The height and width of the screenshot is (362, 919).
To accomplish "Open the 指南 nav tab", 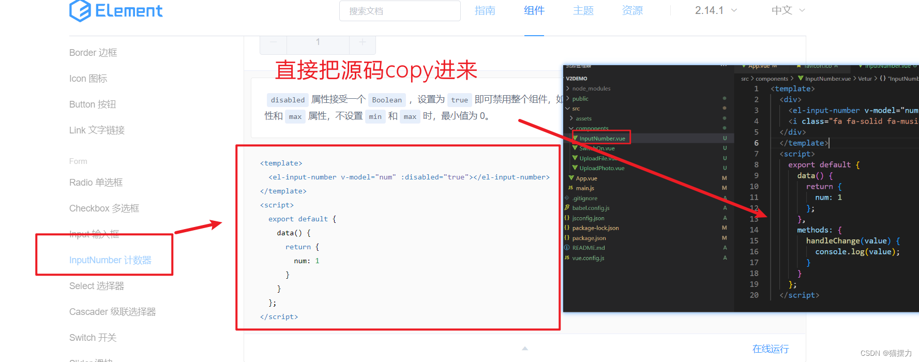I will tap(485, 10).
